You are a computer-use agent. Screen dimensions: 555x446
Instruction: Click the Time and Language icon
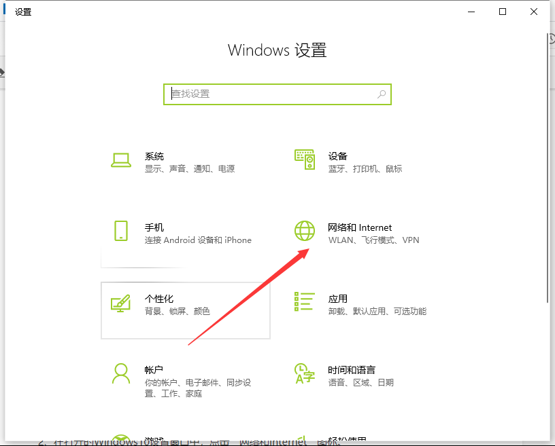pyautogui.click(x=304, y=373)
